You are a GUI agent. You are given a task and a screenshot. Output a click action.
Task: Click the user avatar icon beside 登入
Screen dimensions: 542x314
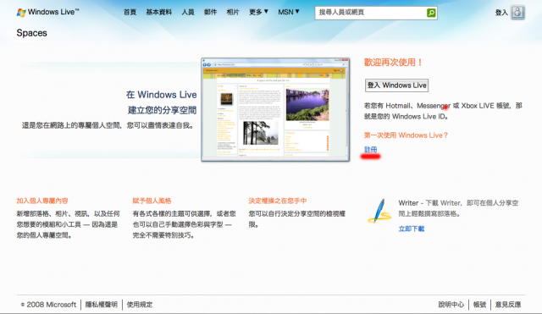[x=517, y=12]
